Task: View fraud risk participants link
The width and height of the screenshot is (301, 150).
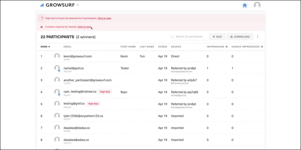Action: (105, 18)
